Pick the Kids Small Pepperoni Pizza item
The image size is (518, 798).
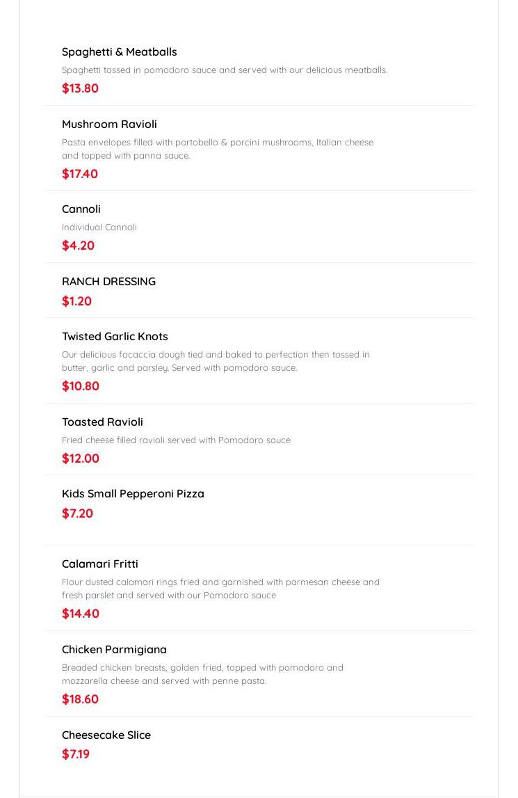coord(133,494)
